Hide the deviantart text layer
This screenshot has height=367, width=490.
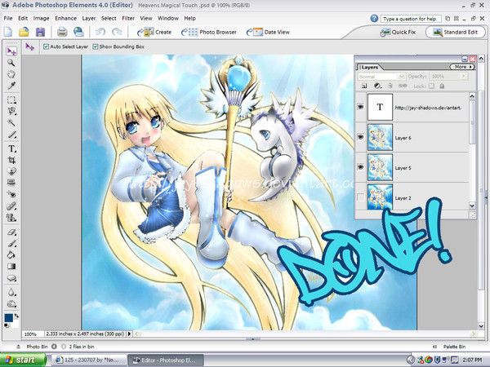(x=361, y=107)
